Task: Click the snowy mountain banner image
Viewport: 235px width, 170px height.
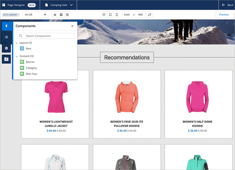Action: pyautogui.click(x=156, y=32)
